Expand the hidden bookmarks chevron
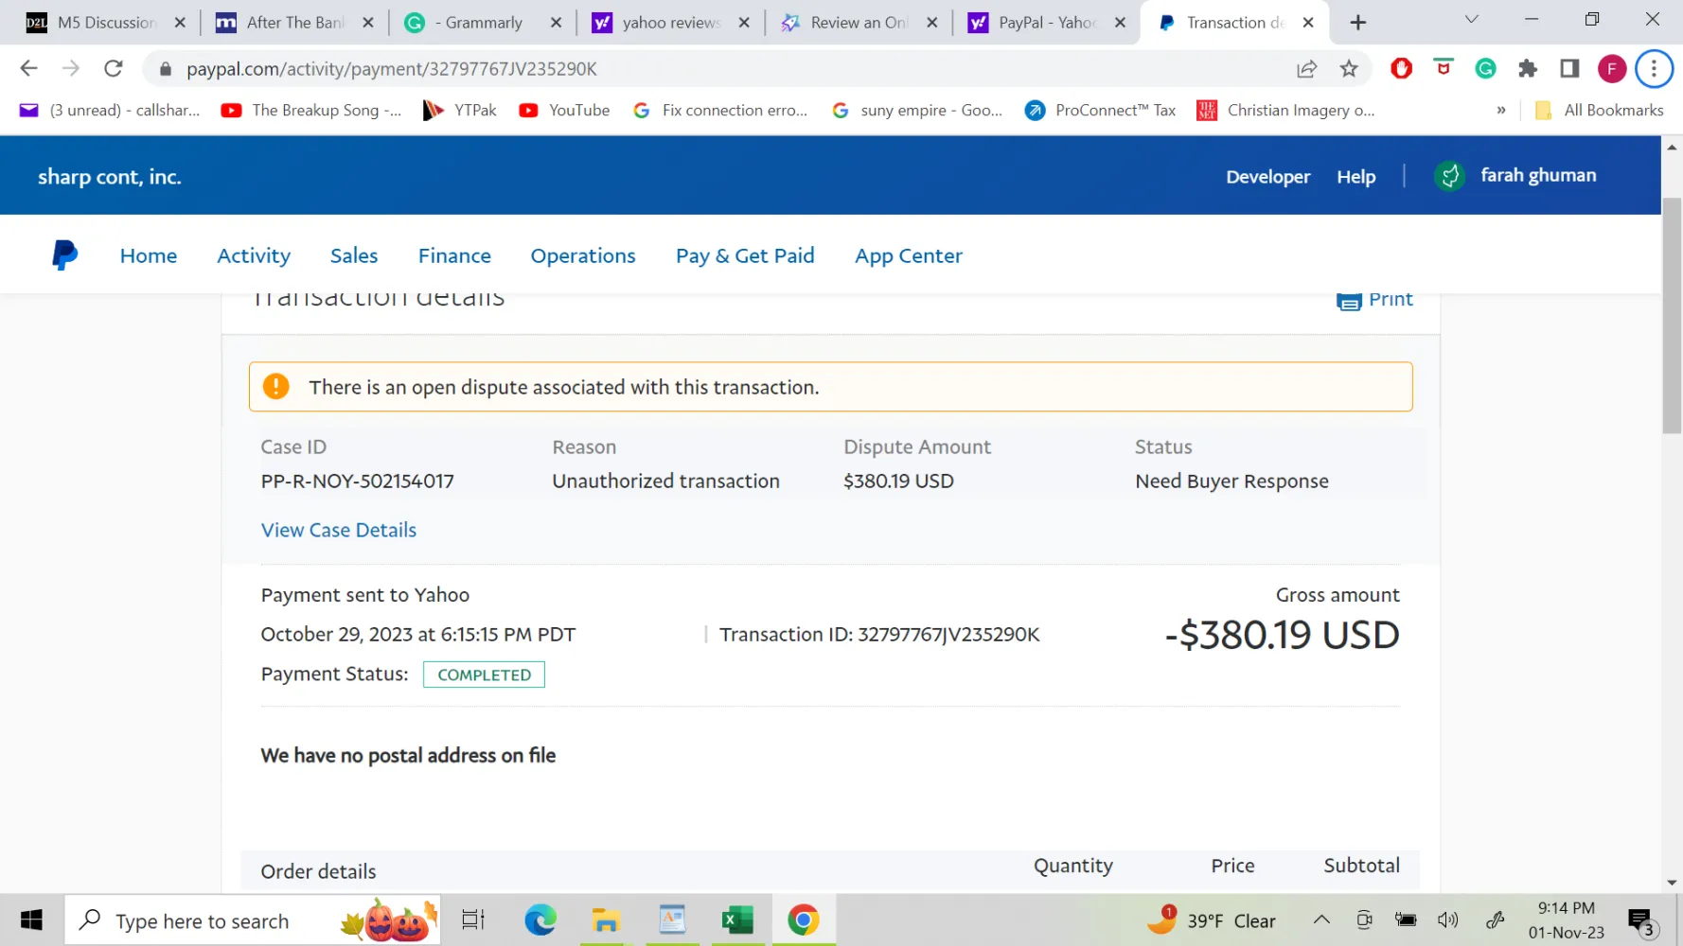Image resolution: width=1683 pixels, height=946 pixels. pos(1501,110)
